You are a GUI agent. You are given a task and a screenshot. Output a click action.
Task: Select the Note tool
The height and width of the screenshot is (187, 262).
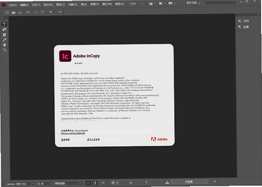coord(4,35)
